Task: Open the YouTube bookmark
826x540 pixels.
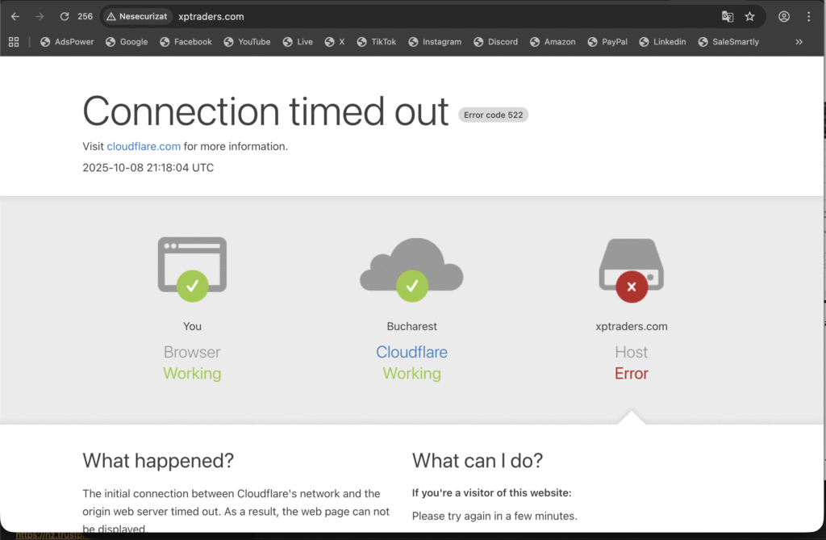Action: click(x=247, y=42)
